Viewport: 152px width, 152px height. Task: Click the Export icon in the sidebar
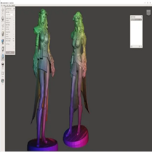pyautogui.click(x=3, y=73)
